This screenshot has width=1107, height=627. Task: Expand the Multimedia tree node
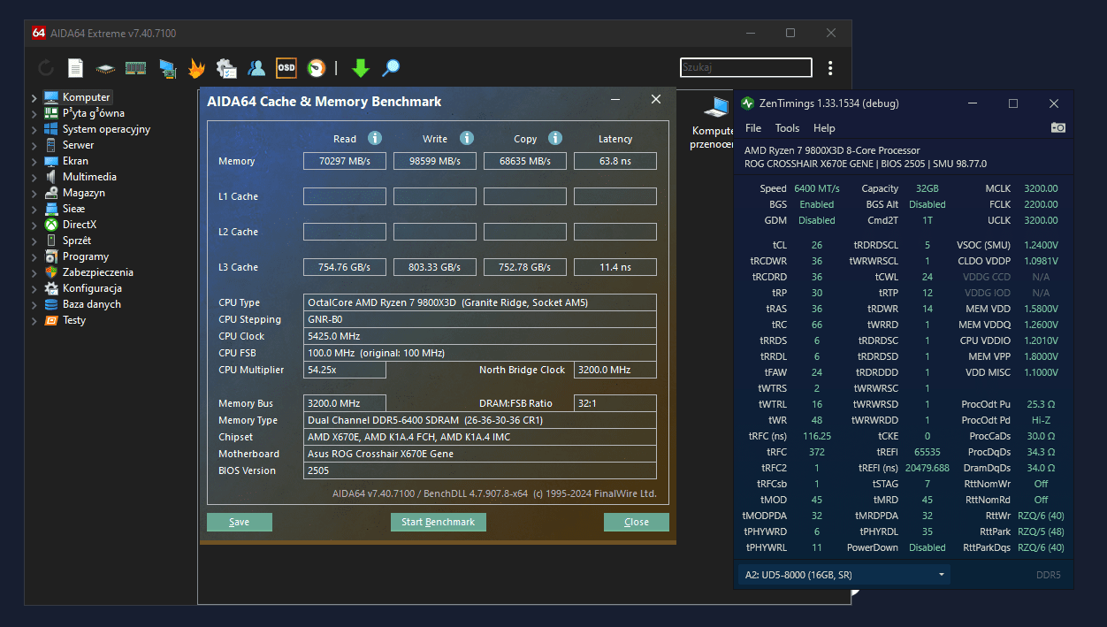[34, 177]
